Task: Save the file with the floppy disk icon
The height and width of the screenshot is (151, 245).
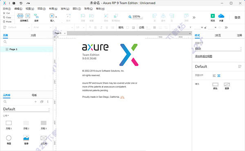Action: tap(14, 3)
